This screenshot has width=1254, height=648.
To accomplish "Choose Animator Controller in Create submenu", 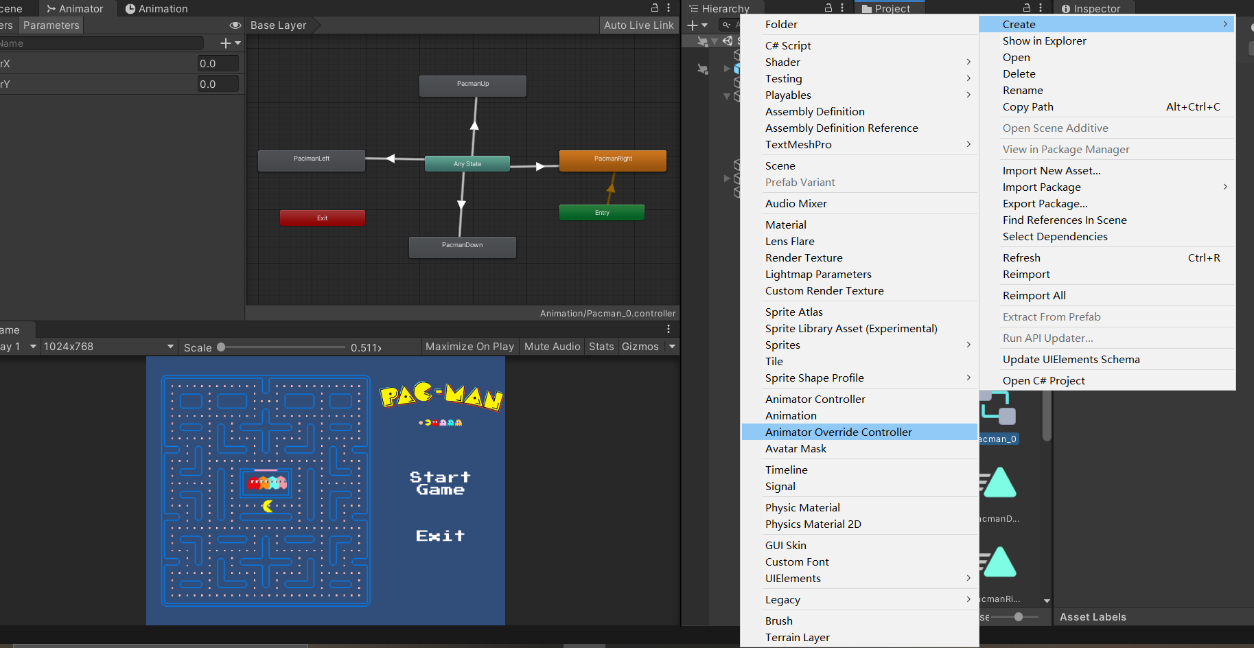I will [x=859, y=399].
